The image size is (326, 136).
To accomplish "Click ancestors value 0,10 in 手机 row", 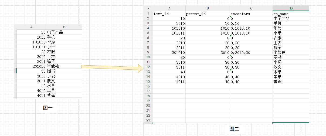I will coord(251,23).
